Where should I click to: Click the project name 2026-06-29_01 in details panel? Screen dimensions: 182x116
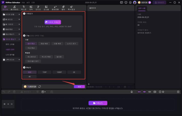(x=143, y=17)
